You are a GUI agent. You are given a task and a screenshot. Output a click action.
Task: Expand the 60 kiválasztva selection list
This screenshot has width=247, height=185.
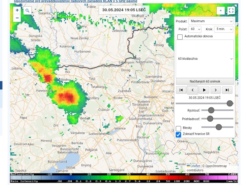205,59
